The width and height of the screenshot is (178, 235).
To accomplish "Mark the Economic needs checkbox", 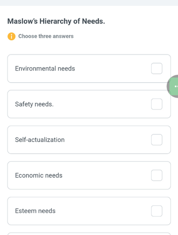I will (x=157, y=175).
